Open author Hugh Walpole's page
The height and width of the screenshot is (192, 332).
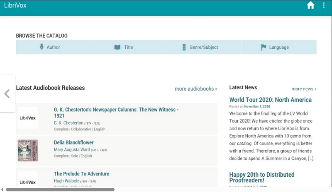click(66, 181)
